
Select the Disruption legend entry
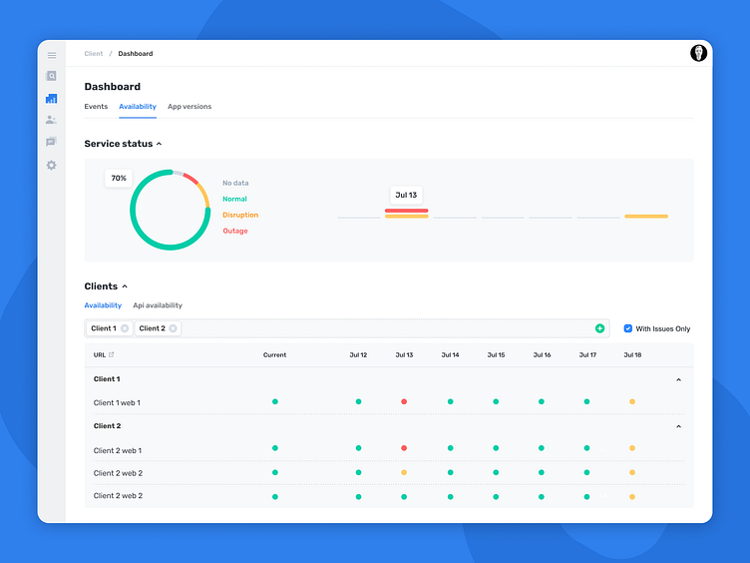point(240,215)
